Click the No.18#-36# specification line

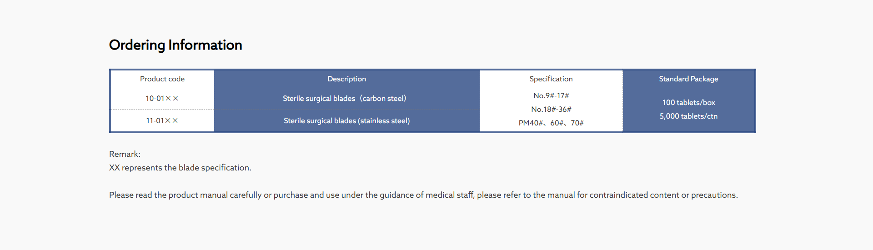pyautogui.click(x=551, y=109)
